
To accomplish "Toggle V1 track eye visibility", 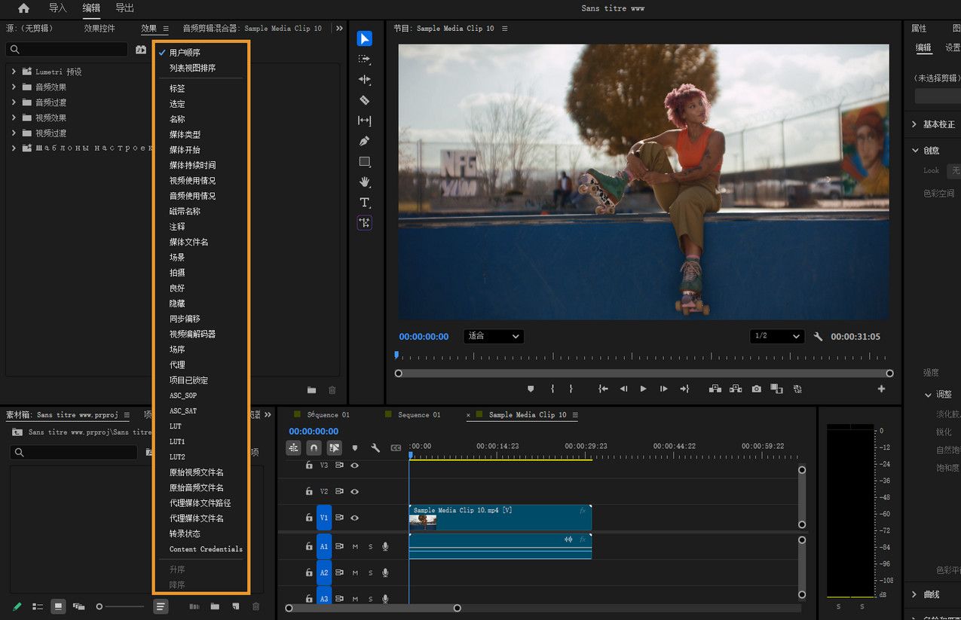I will [354, 518].
